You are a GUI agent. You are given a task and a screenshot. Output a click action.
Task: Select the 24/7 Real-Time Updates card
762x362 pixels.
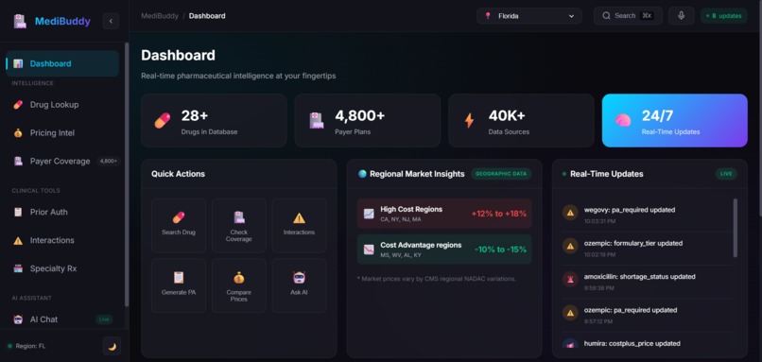pos(674,120)
